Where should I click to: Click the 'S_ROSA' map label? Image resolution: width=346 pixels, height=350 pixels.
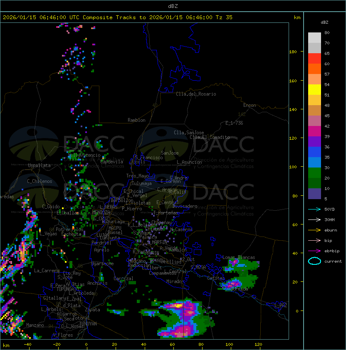click(198, 267)
